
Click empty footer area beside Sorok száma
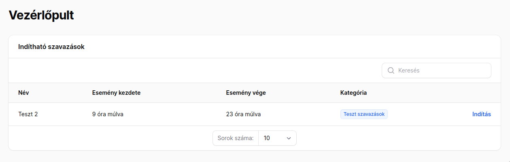click(109, 138)
